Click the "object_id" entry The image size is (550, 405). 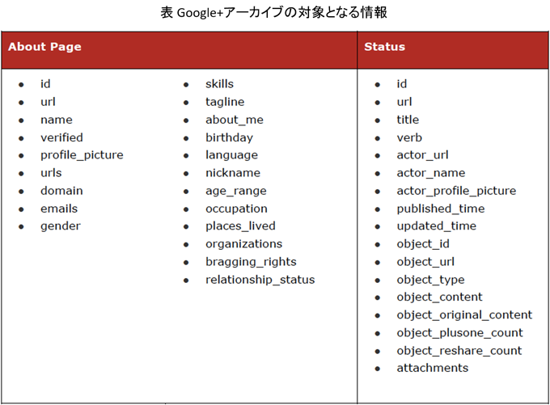[x=423, y=244]
